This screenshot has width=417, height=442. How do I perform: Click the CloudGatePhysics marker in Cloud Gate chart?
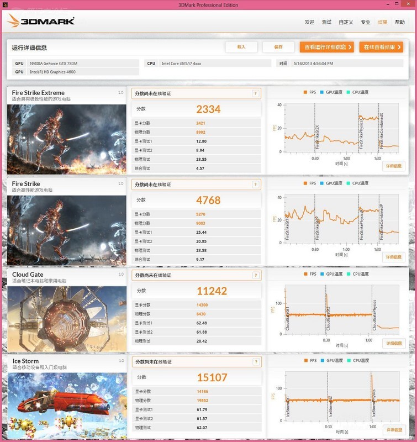coord(374,315)
